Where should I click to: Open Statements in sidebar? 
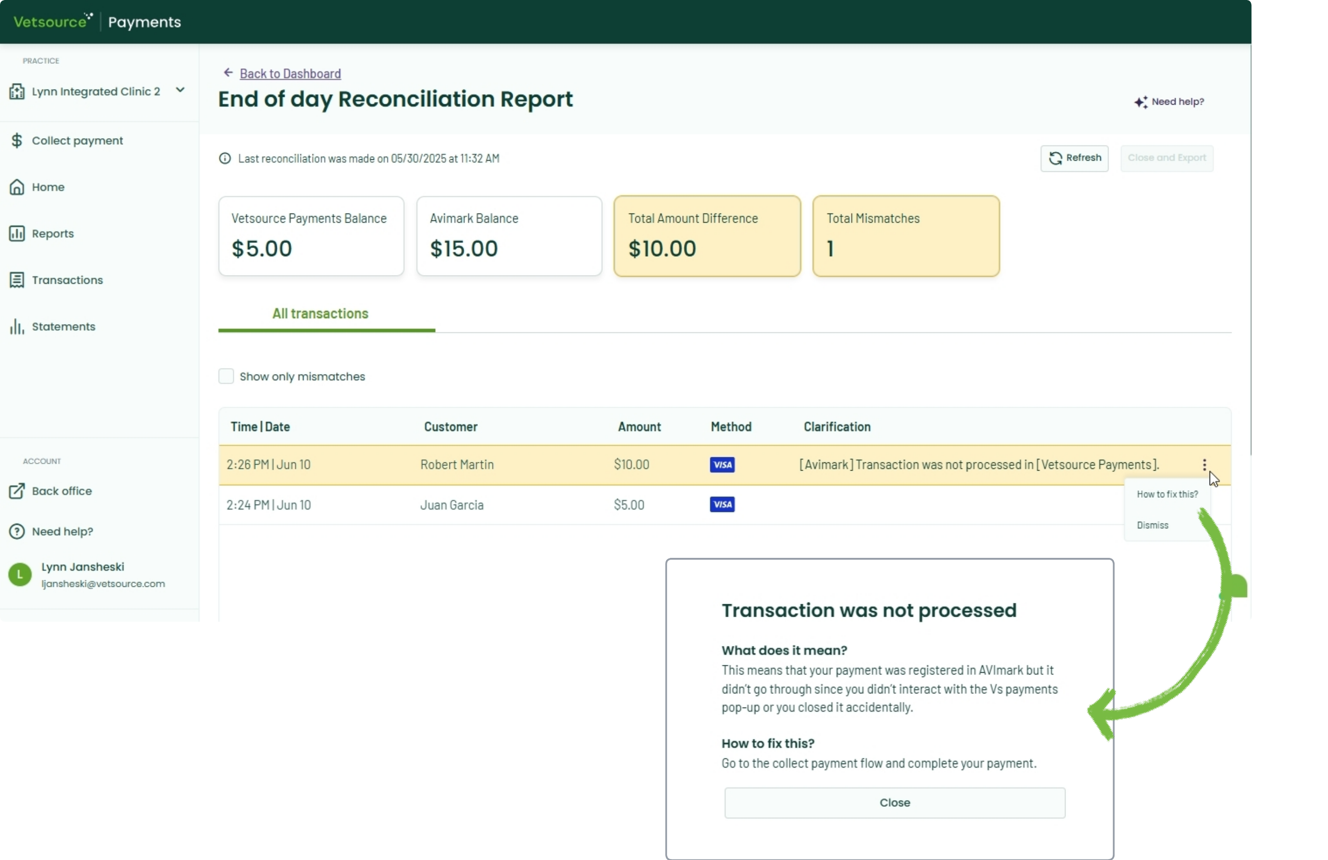click(63, 326)
